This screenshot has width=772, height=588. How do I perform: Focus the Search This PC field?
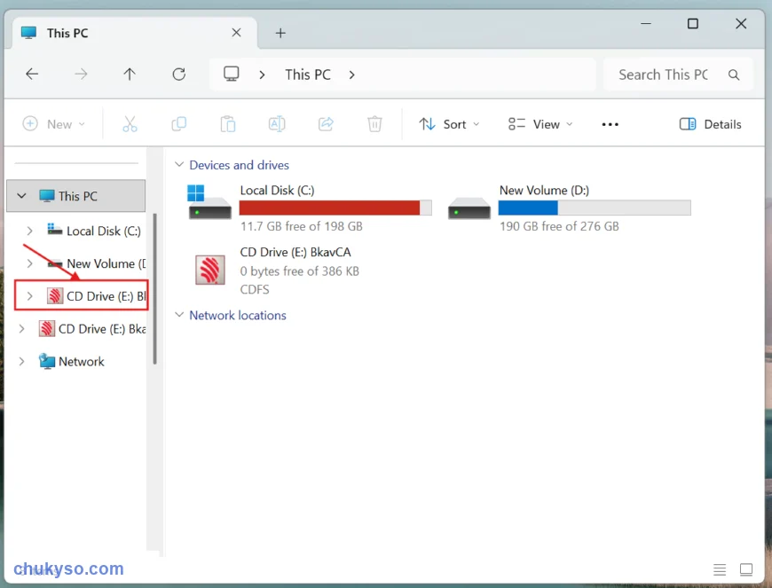(677, 74)
